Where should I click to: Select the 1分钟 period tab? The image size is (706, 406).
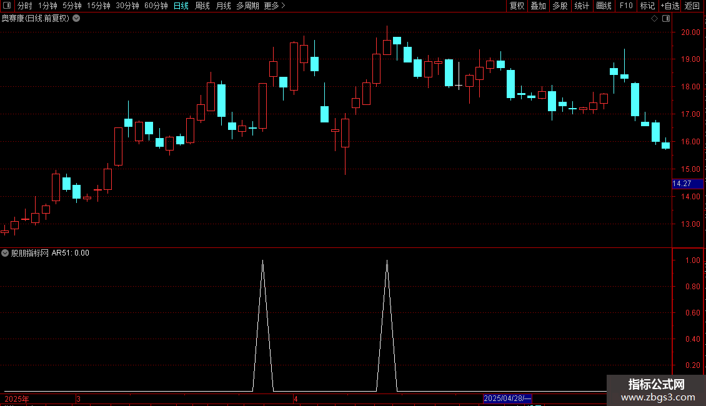[47, 6]
